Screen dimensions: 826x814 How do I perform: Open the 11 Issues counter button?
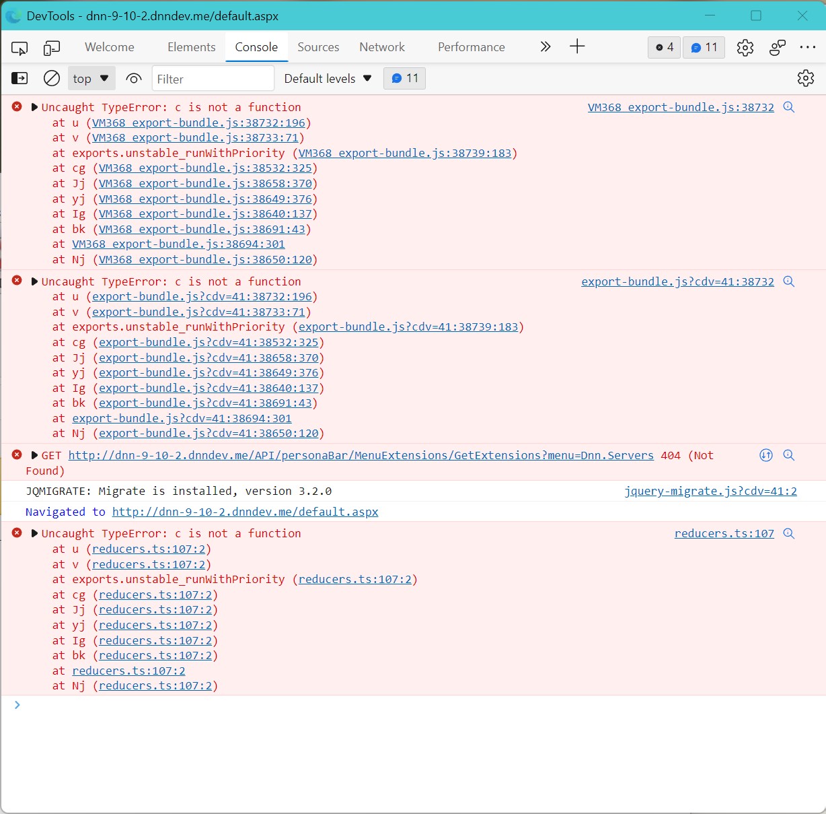704,47
